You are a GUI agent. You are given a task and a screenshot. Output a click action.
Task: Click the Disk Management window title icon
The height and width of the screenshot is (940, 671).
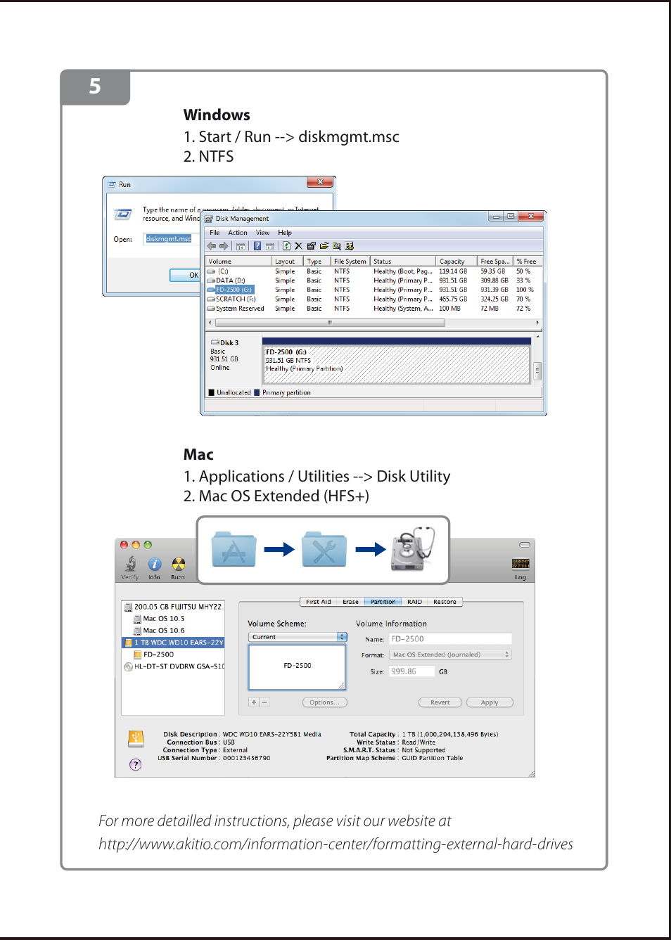pyautogui.click(x=209, y=219)
